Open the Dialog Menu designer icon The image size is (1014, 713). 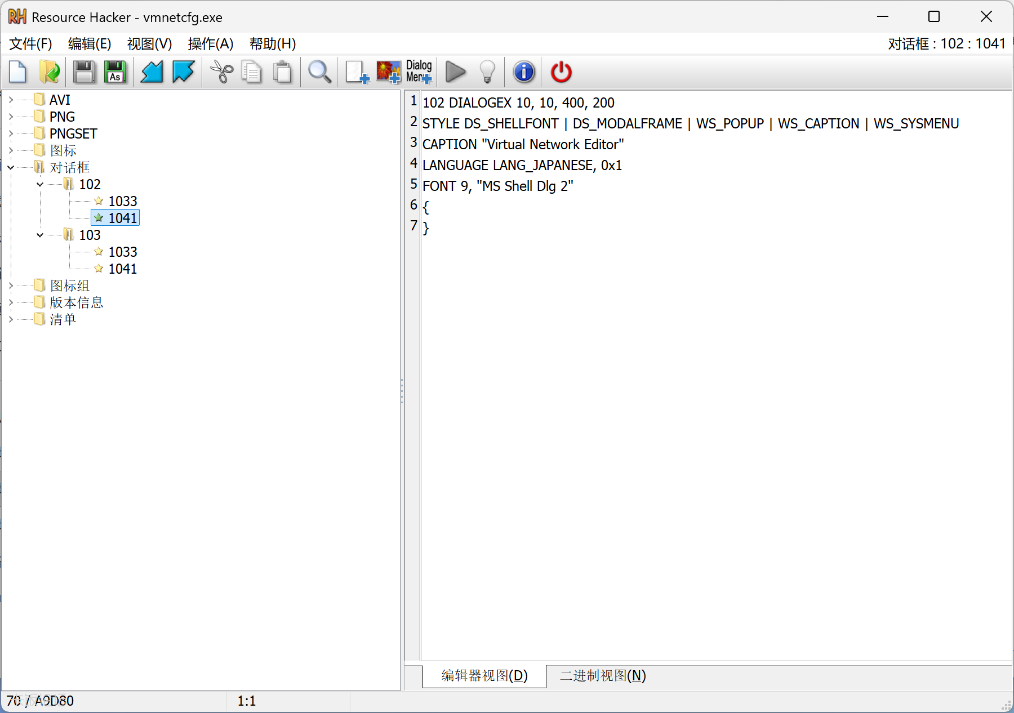point(419,72)
